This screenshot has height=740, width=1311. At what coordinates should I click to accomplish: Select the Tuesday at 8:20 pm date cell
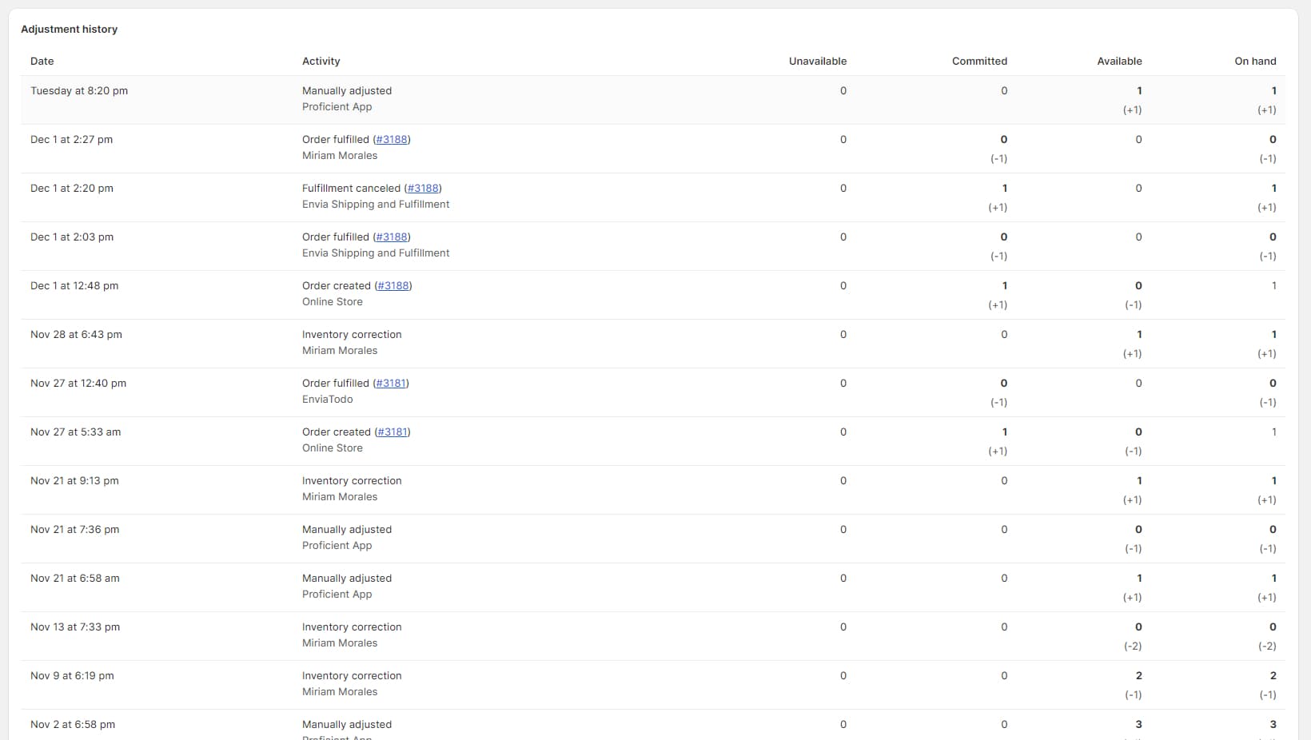(79, 91)
